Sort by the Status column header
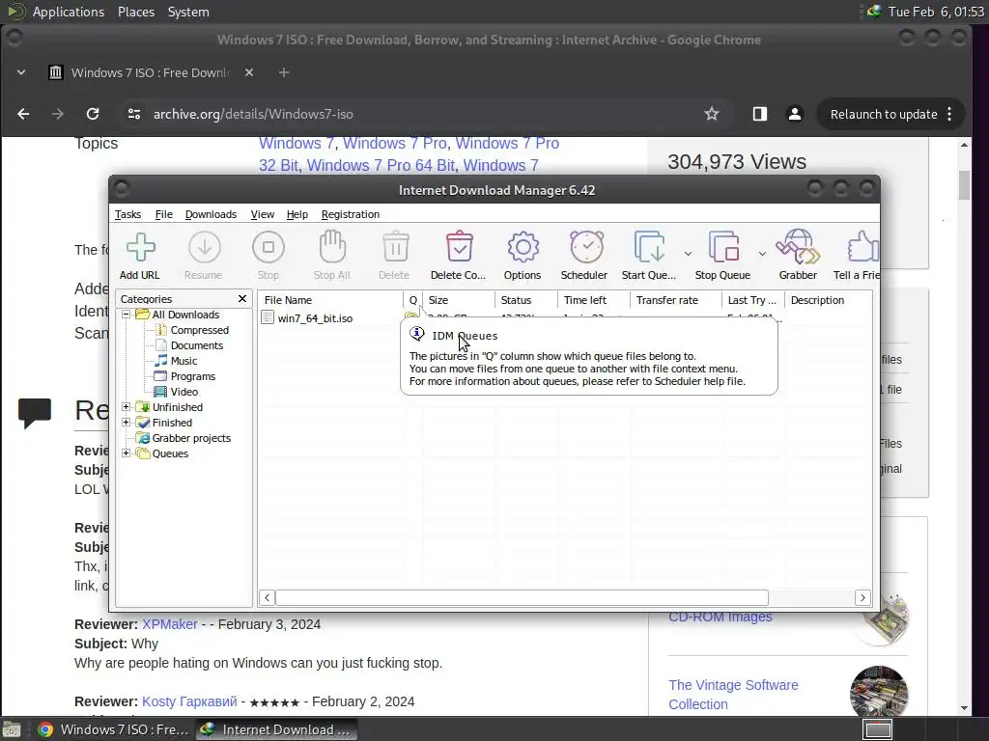Image resolution: width=989 pixels, height=741 pixels. point(526,300)
